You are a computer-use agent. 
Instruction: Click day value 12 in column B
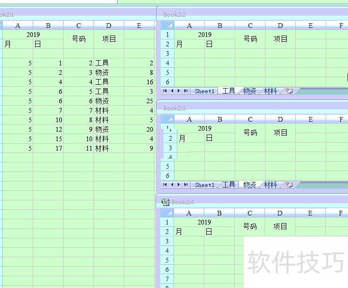click(x=48, y=129)
